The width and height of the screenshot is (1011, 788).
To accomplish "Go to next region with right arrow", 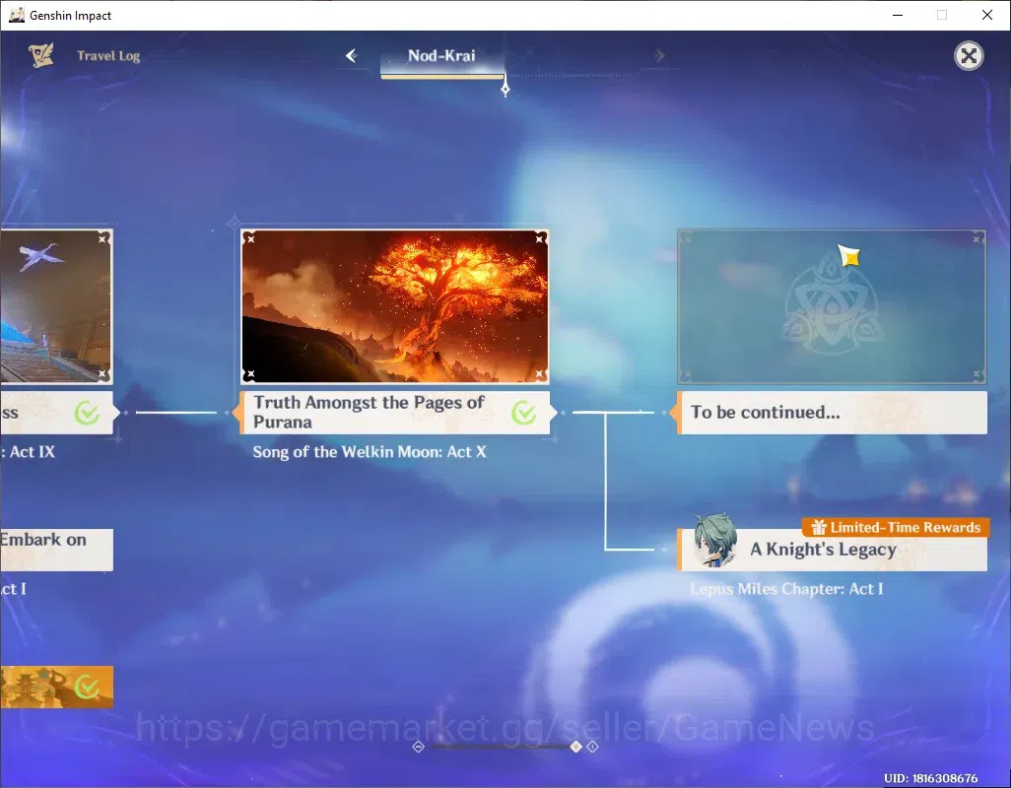I will (x=659, y=55).
